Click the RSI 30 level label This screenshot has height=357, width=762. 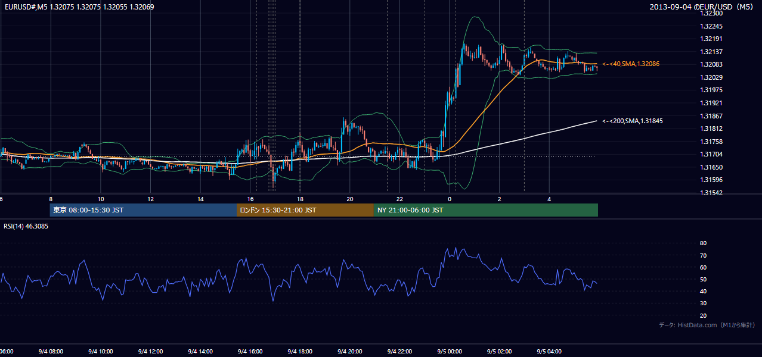pos(703,303)
